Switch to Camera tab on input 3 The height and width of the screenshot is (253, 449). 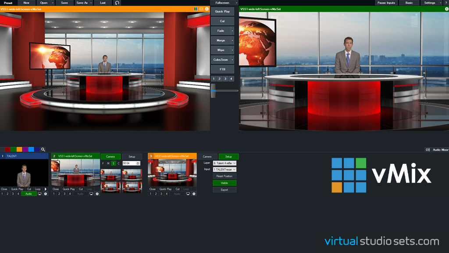207,157
